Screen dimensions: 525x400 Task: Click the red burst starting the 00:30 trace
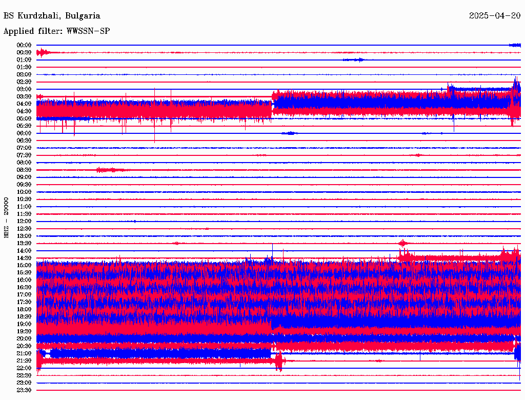tap(42, 52)
